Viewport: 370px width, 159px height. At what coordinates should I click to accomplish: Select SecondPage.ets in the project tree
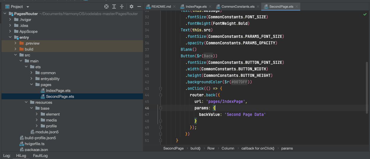coord(60,96)
